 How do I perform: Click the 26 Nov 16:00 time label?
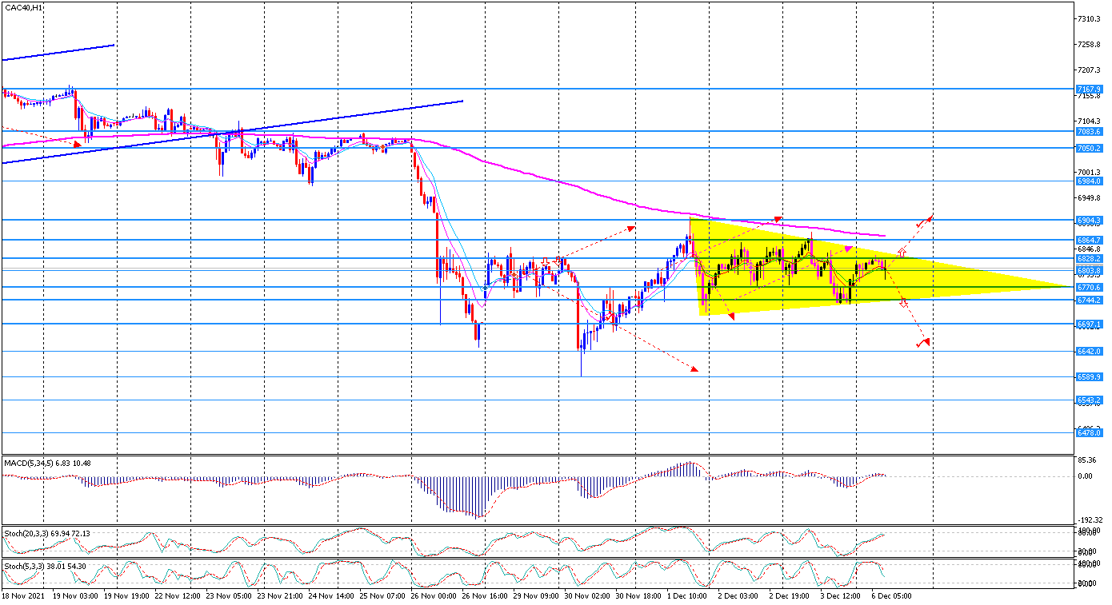[x=485, y=595]
